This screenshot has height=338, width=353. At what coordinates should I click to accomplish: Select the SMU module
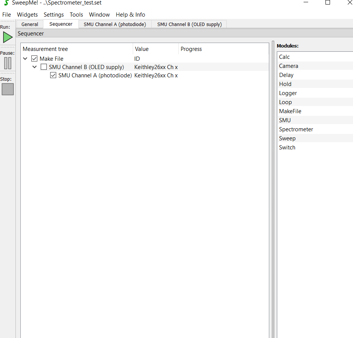(x=315, y=120)
